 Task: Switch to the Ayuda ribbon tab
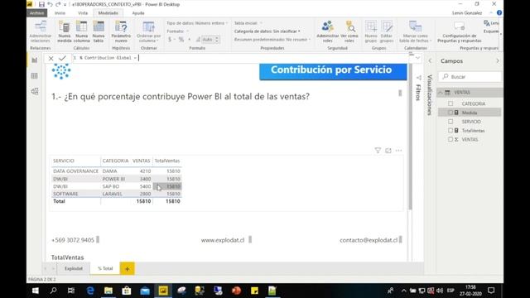point(138,13)
